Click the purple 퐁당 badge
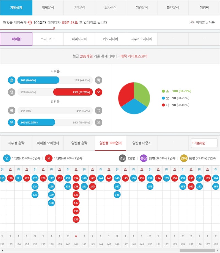 click(144, 158)
